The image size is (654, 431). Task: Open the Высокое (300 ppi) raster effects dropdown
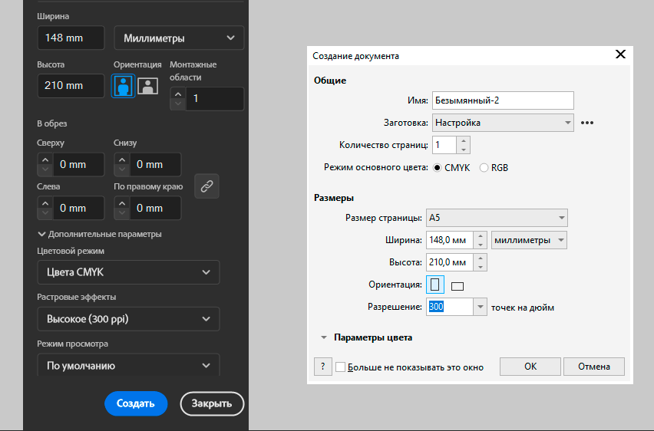[128, 319]
